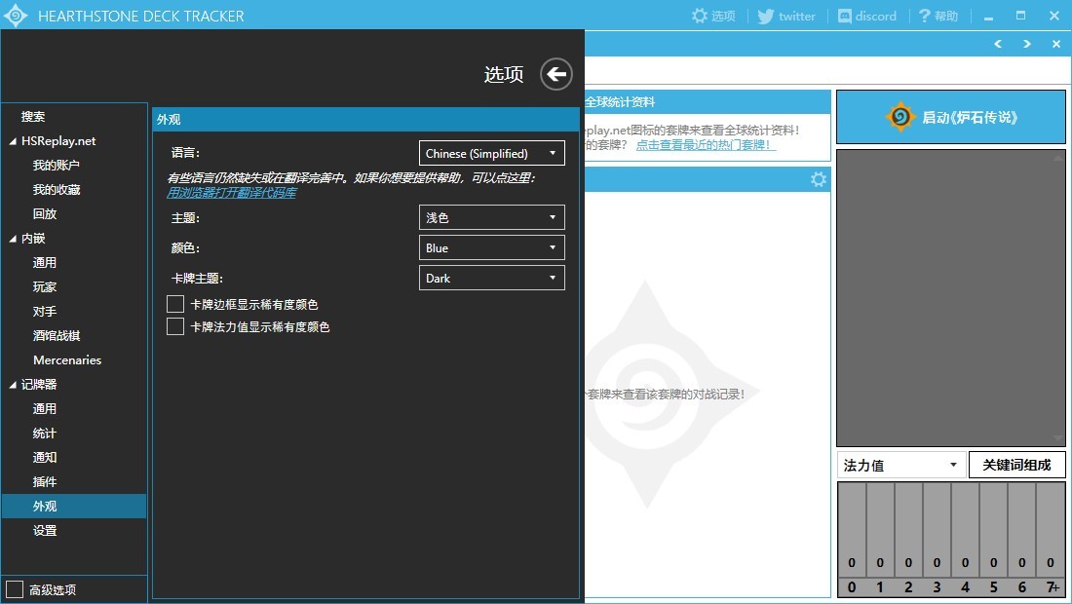Collapse the 记牌器 tree section
Viewport: 1072px width, 604px height.
(x=12, y=385)
